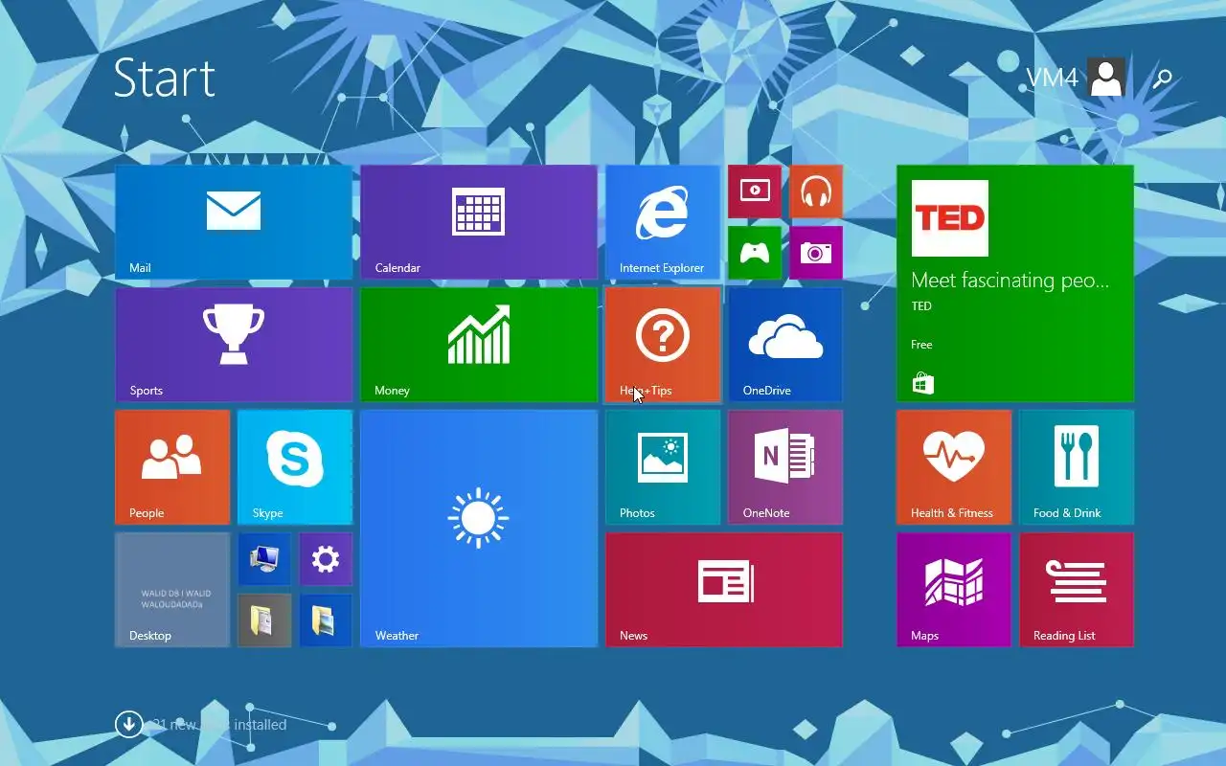
Task: Open the Money chart tile
Action: (479, 345)
